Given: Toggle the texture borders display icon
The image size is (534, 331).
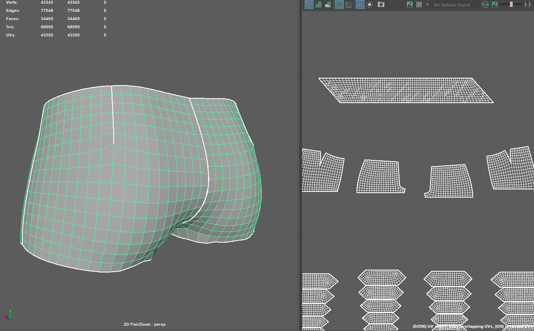Looking at the screenshot, I should [x=339, y=5].
